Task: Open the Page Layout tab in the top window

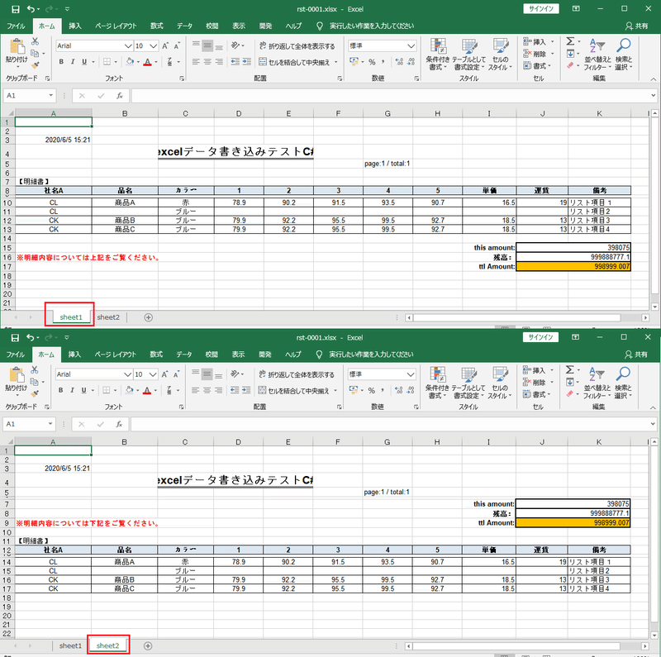Action: (x=116, y=26)
